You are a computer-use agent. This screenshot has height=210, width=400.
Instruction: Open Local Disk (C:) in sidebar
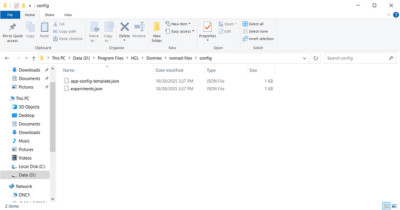coord(32,167)
